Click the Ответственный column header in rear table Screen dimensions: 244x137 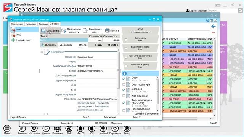pos(197,39)
